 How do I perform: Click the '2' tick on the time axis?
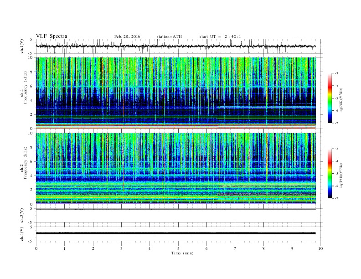point(93,248)
